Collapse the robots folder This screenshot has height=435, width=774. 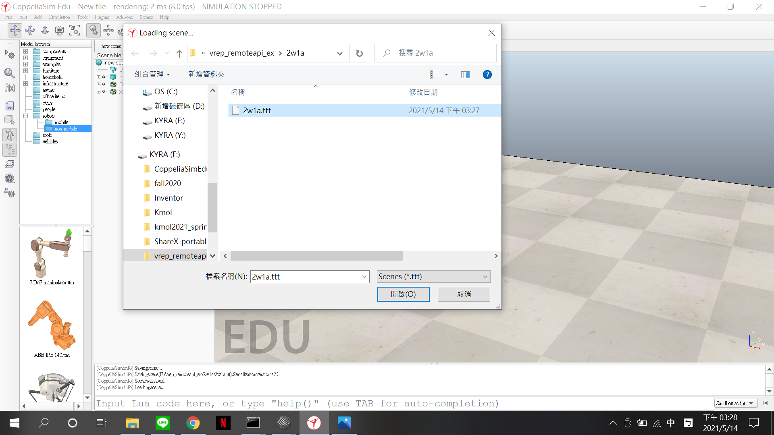coord(25,116)
